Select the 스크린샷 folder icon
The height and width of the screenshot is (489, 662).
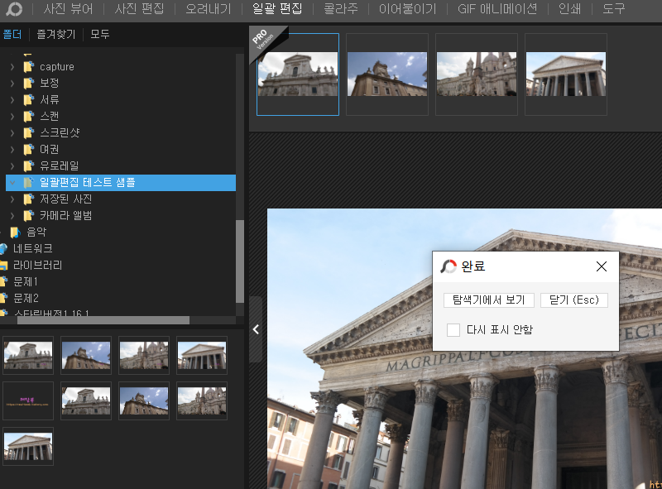(x=29, y=133)
